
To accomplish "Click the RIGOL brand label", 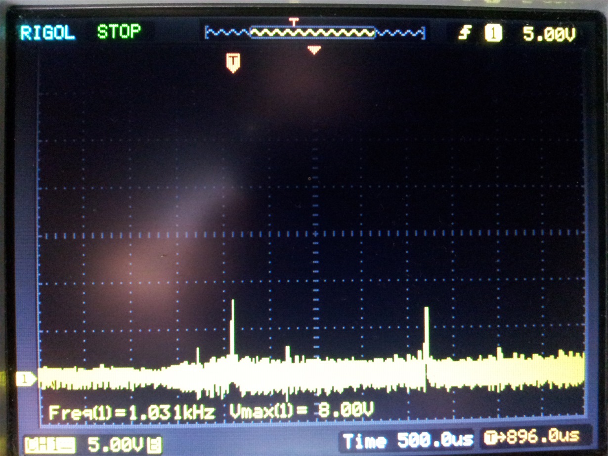I will (47, 33).
